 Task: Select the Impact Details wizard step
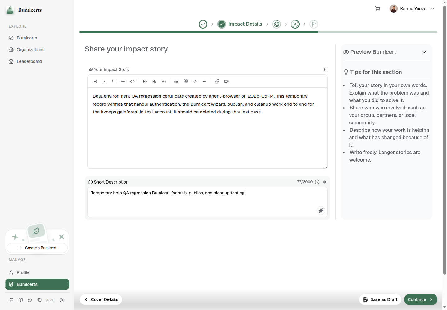[x=240, y=24]
